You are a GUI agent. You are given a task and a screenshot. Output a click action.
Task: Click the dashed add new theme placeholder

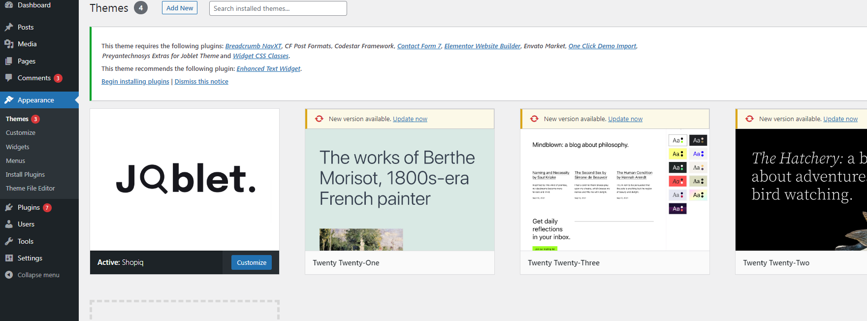coord(185,310)
